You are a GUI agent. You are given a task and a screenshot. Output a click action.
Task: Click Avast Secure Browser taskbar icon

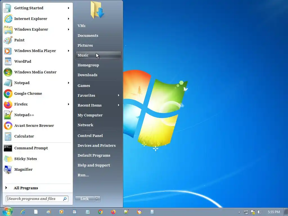139,212
